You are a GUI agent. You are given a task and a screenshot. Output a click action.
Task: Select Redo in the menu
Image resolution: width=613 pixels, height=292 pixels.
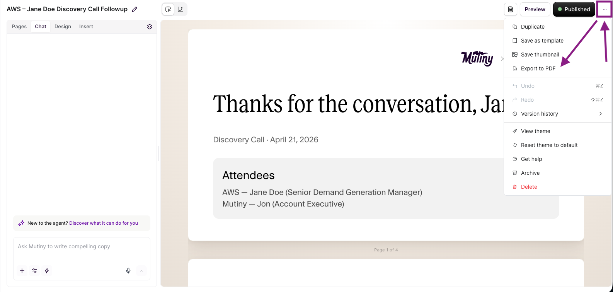tap(558, 100)
